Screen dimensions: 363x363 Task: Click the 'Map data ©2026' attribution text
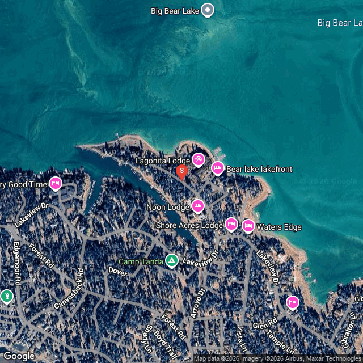tap(217, 359)
